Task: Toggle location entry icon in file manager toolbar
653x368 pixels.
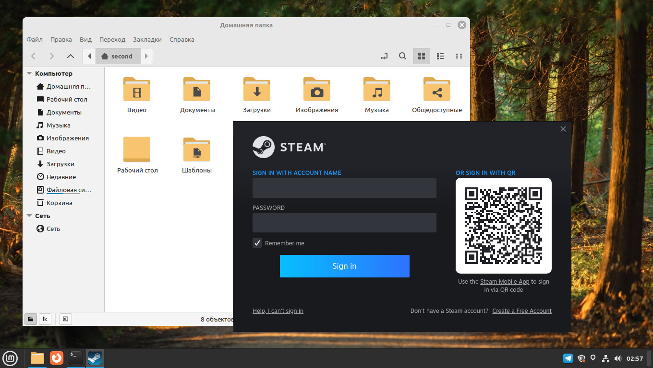Action: tap(384, 56)
